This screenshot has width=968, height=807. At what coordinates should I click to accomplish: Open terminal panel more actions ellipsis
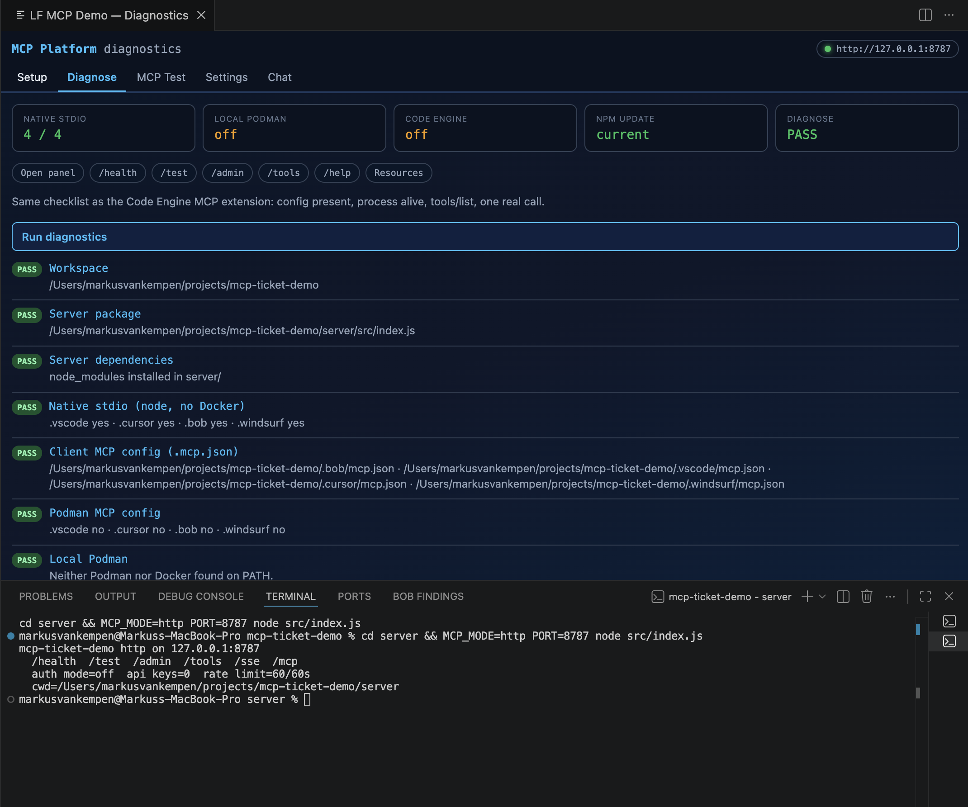coord(890,596)
